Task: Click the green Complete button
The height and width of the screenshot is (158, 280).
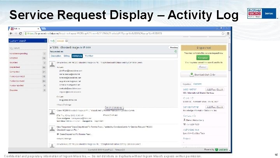Action: point(203,58)
